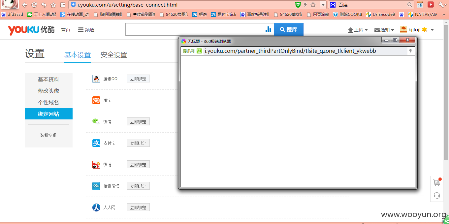Image resolution: width=449 pixels, height=224 pixels.
Task: Click the 微博 icon
Action: click(x=96, y=165)
